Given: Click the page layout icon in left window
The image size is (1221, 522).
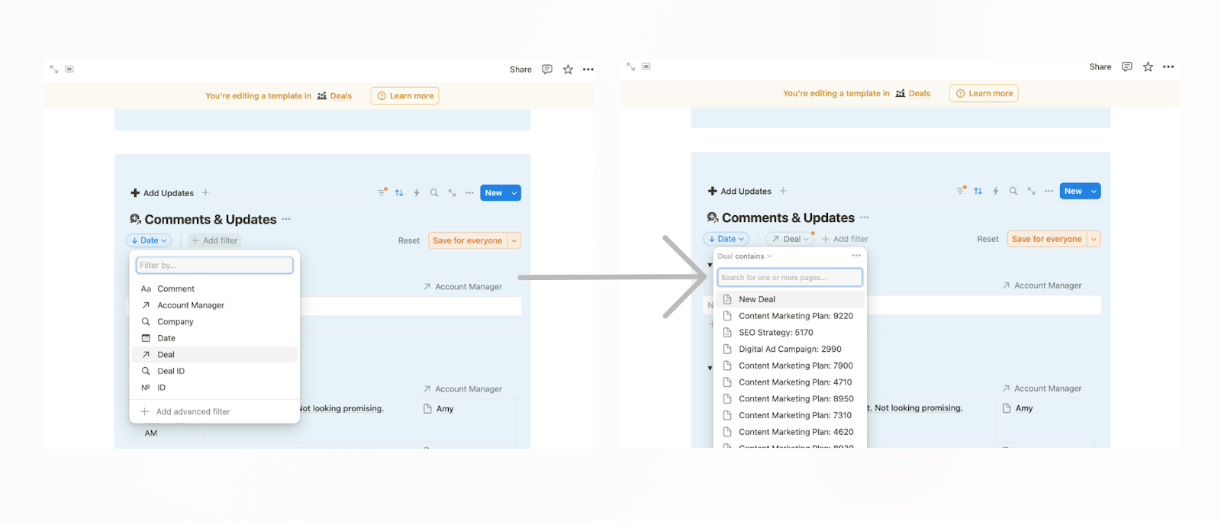Looking at the screenshot, I should [69, 69].
